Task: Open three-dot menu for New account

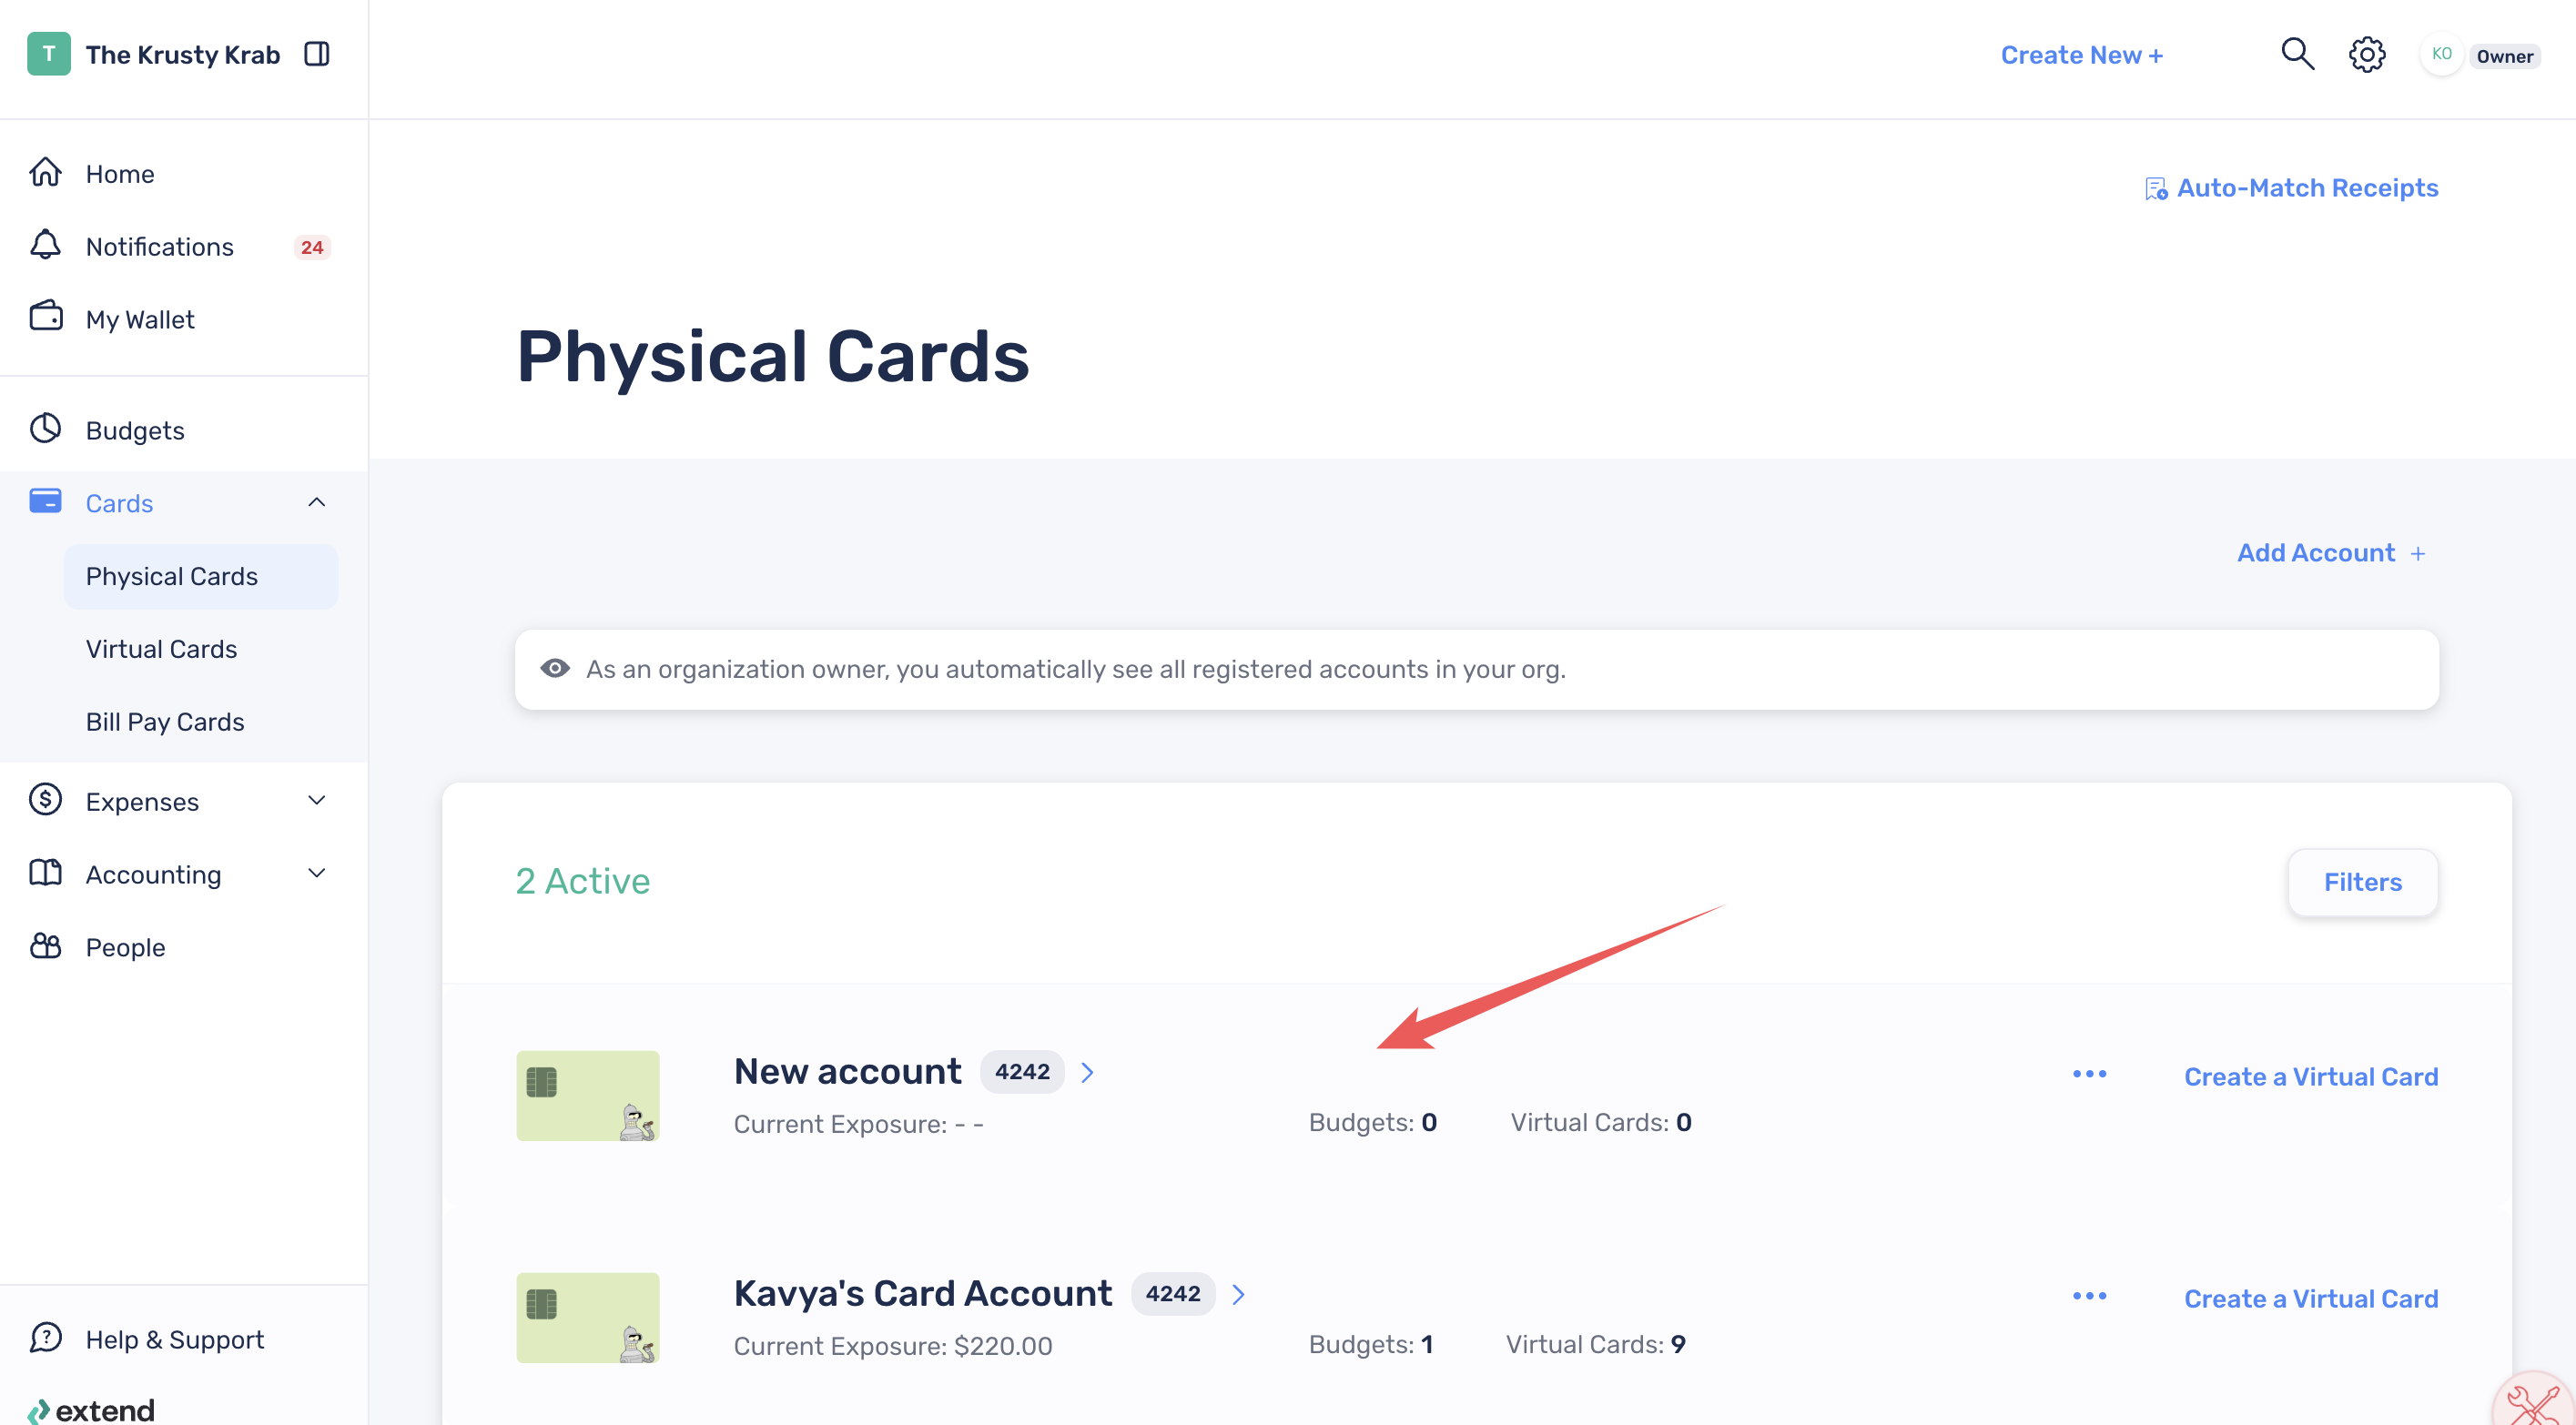Action: pos(2089,1074)
